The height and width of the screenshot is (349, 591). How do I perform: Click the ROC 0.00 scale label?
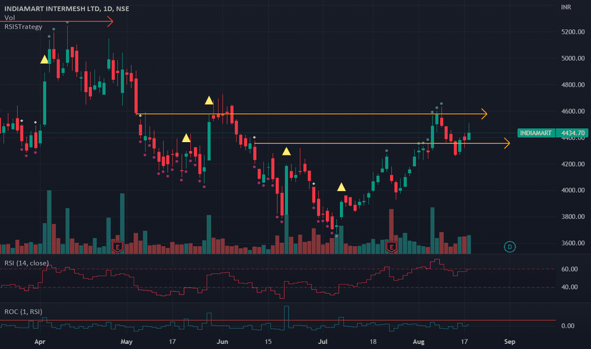pos(568,326)
